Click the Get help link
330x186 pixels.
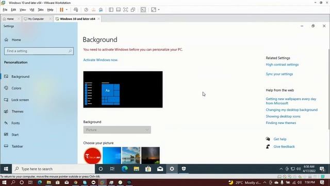coord(280,139)
